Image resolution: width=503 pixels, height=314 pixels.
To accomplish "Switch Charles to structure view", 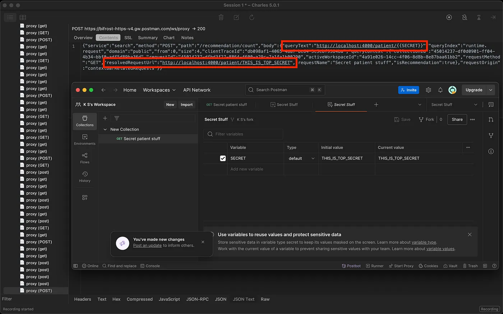I will [x=10, y=17].
